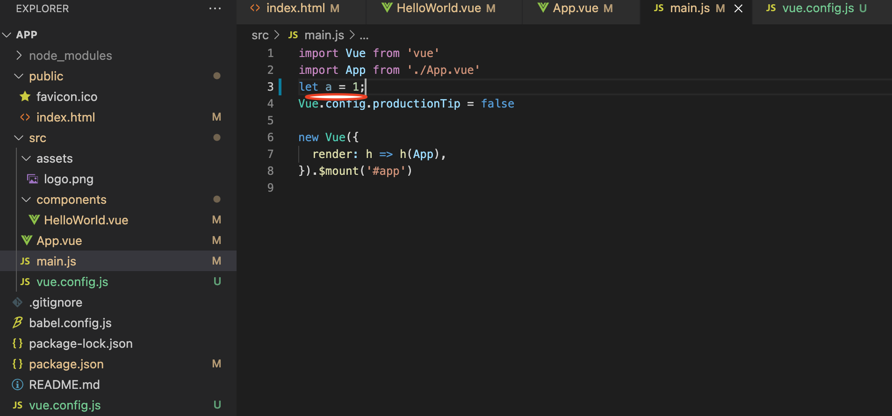Switch to App.vue editor tab
The image size is (892, 416).
click(581, 8)
